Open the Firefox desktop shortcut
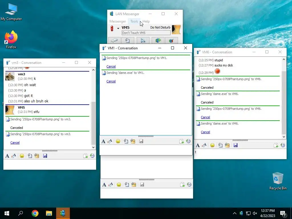292x219 pixels. point(11,39)
